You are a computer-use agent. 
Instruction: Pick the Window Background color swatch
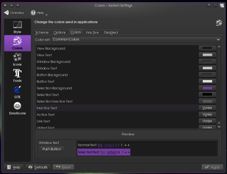(207, 61)
